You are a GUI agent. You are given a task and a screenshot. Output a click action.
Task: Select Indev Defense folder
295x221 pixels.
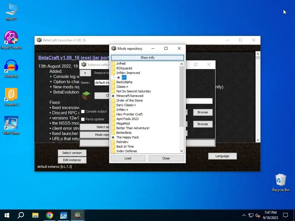click(127, 151)
